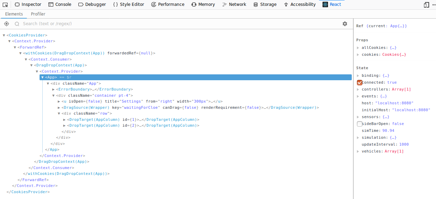Collapse the row div node
The width and height of the screenshot is (436, 199).
(59, 114)
